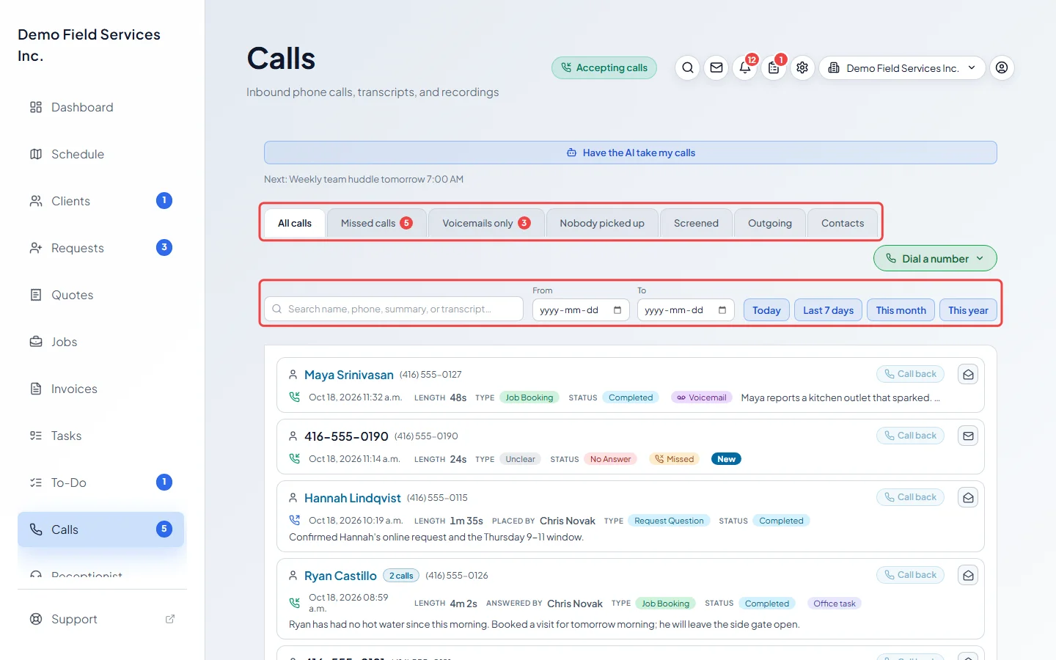This screenshot has height=660, width=1056.
Task: Open Invoices in sidebar
Action: coord(100,389)
